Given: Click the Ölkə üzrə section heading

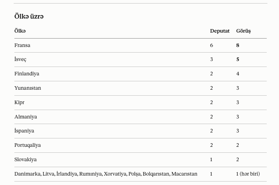Looking at the screenshot, I should (29, 16).
